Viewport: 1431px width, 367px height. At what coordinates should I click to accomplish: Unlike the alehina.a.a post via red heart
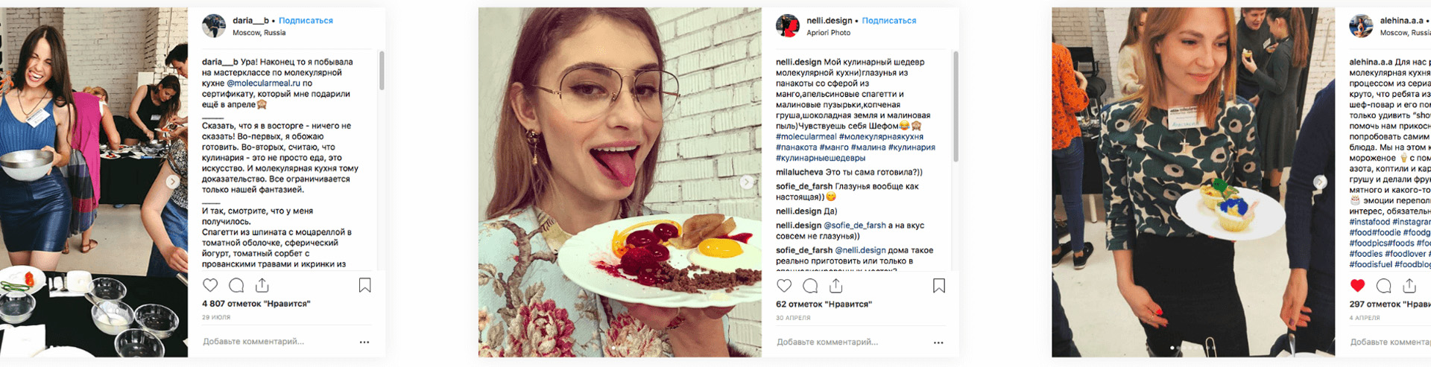(1358, 286)
